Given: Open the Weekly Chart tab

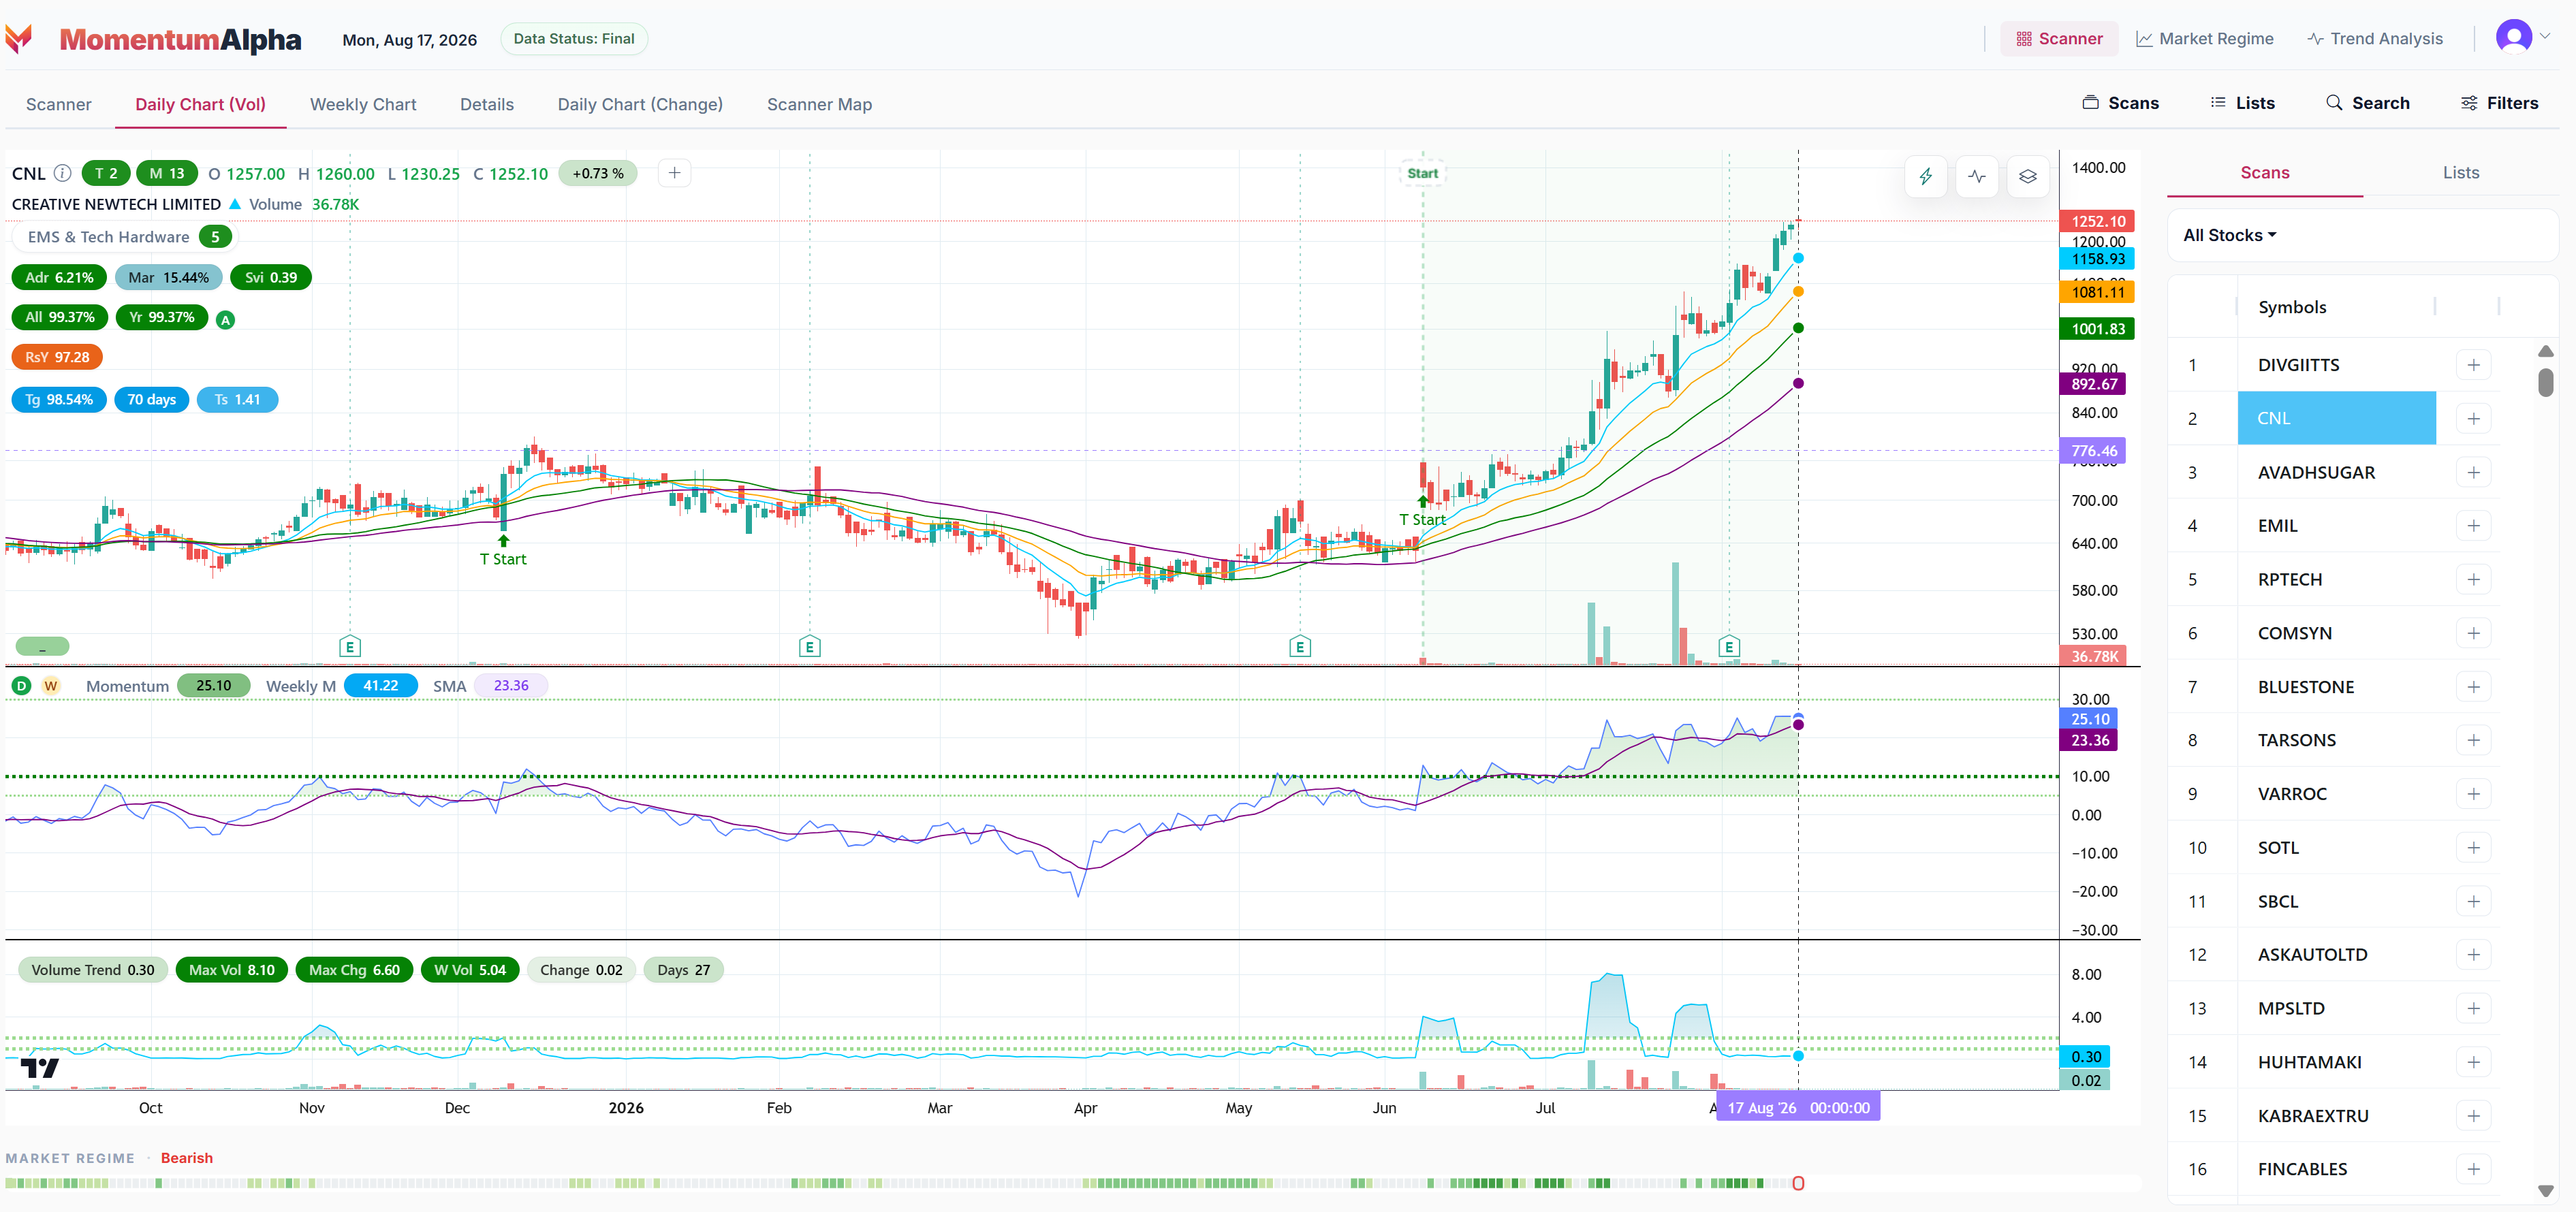Looking at the screenshot, I should pos(363,104).
